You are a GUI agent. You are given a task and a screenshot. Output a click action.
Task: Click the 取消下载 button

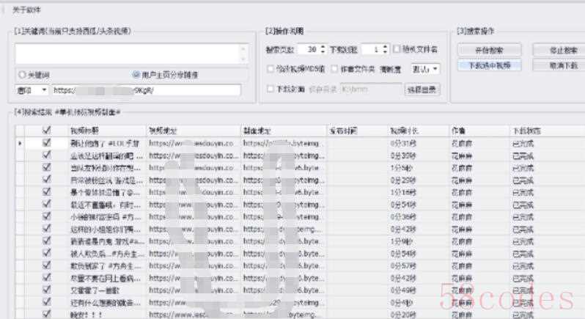click(559, 66)
